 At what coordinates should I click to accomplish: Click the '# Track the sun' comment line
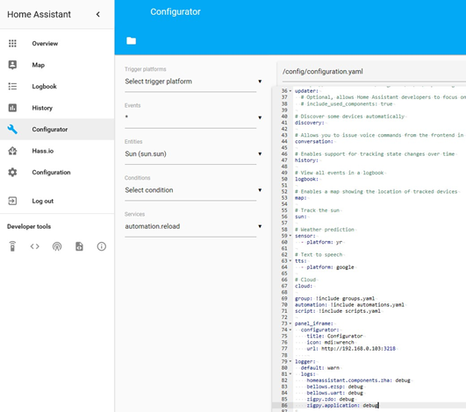tap(317, 210)
